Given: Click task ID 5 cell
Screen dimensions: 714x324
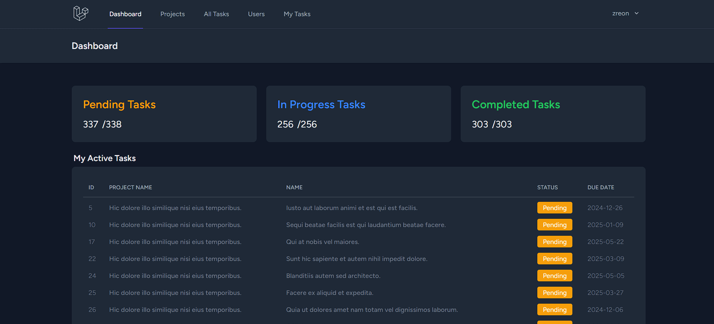Looking at the screenshot, I should tap(91, 208).
